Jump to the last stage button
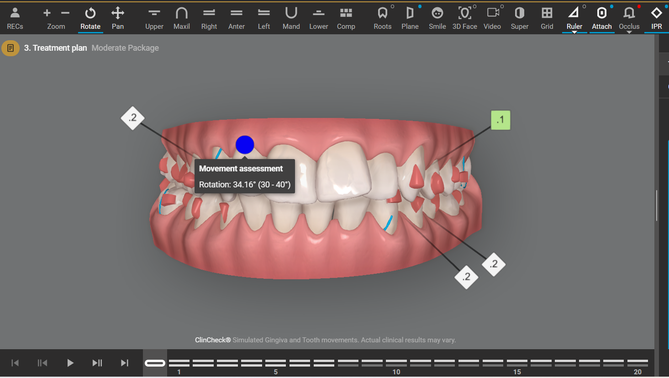 (x=124, y=363)
